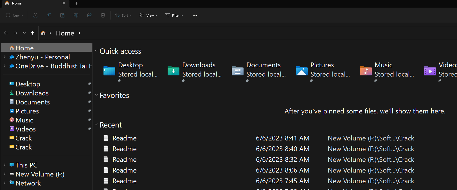Click the Rename icon in toolbar
The height and width of the screenshot is (190, 457).
tap(76, 15)
